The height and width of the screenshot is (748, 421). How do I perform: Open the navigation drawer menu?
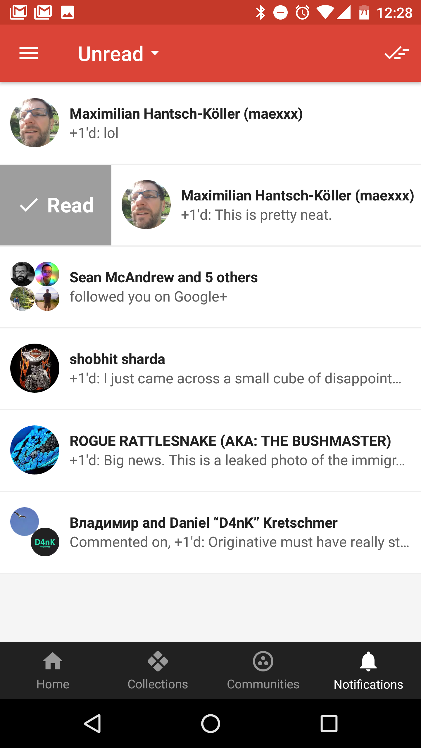pyautogui.click(x=29, y=53)
